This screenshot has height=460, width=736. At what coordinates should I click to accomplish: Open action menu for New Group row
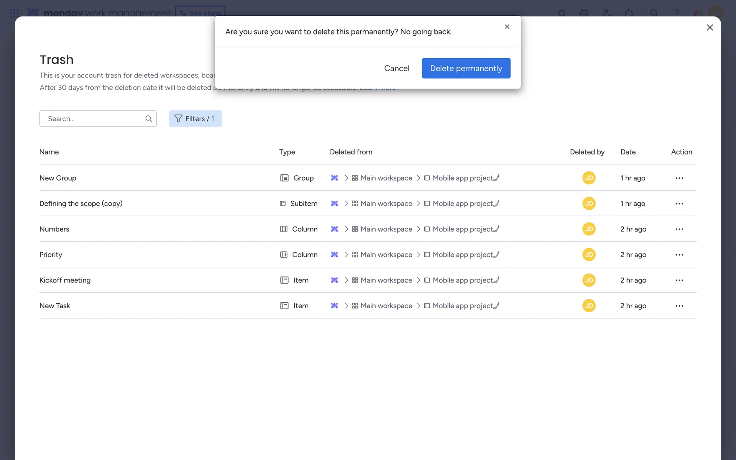coord(679,178)
